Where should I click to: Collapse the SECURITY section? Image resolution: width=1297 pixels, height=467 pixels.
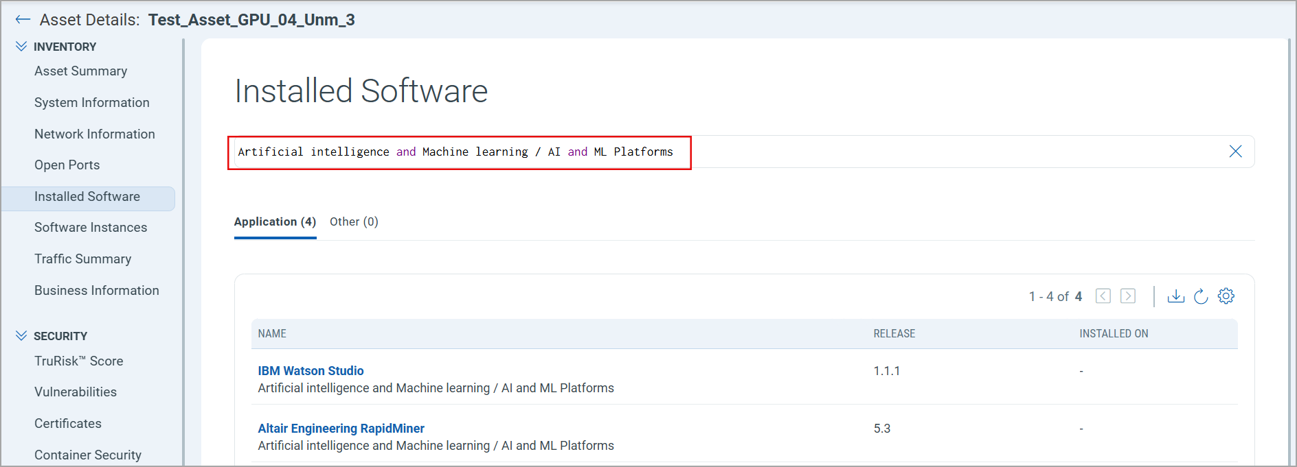coord(21,336)
